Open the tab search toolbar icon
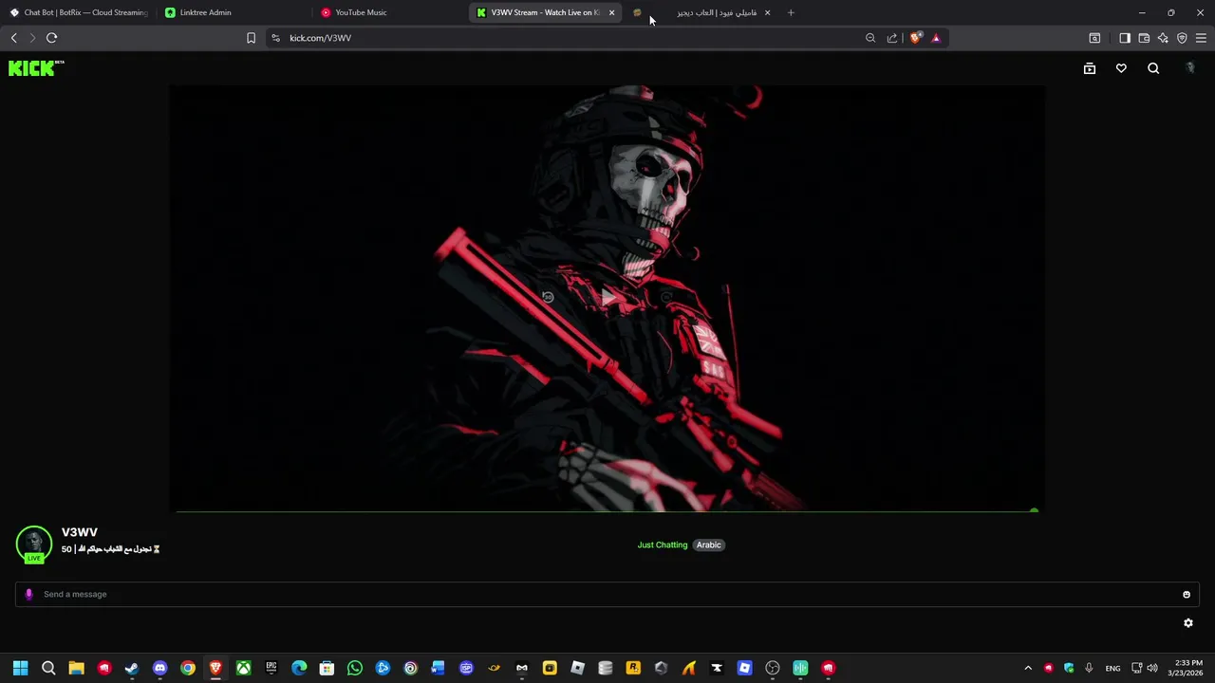Screen dimensions: 1215x683 pos(1094,38)
